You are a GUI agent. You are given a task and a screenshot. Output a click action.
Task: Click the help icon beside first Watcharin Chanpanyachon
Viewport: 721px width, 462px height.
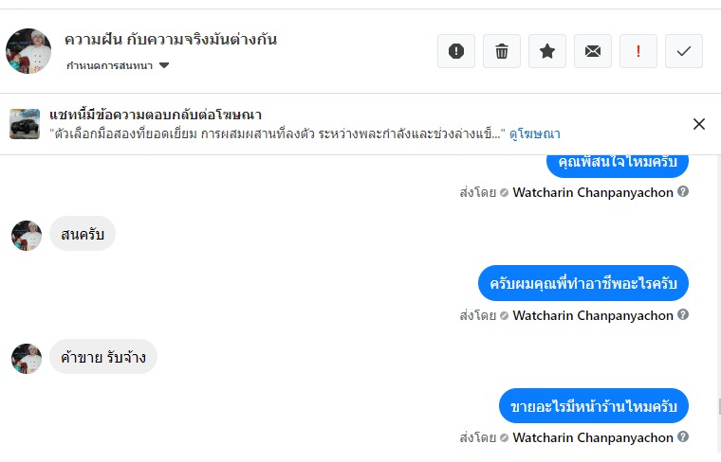pyautogui.click(x=683, y=192)
